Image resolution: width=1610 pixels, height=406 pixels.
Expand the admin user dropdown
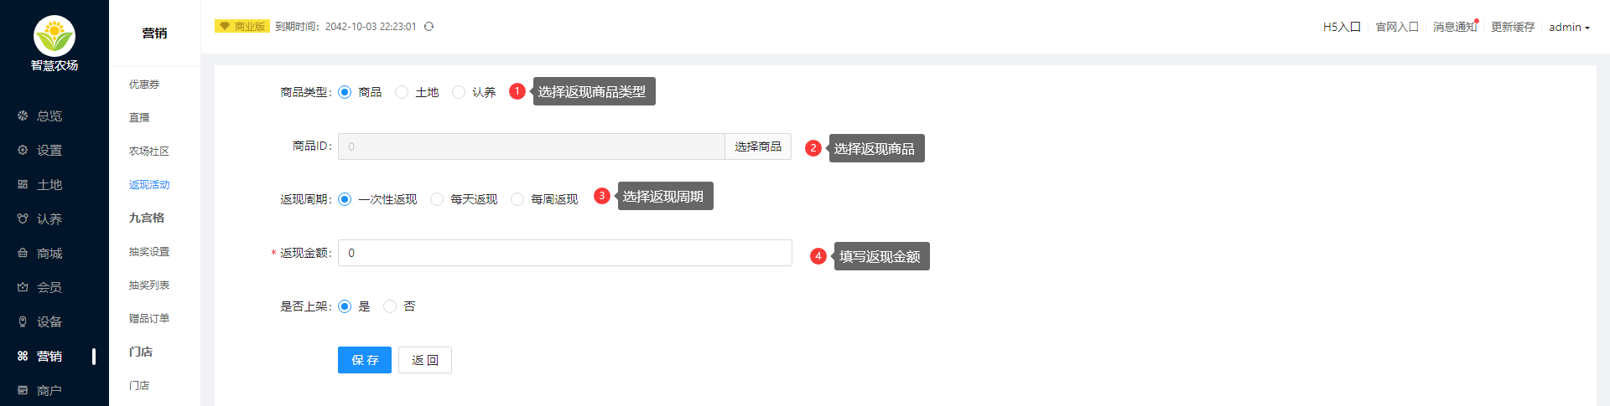pos(1569,27)
